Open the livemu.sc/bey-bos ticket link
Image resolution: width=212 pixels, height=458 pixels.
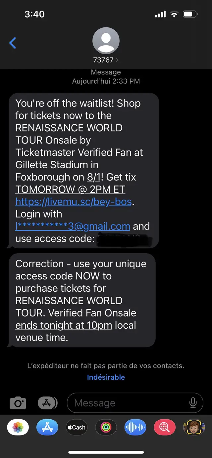(73, 202)
